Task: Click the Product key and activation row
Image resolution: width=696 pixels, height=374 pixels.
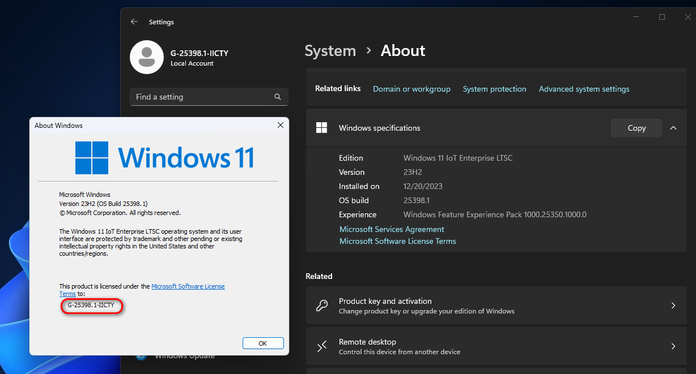Action: (496, 306)
